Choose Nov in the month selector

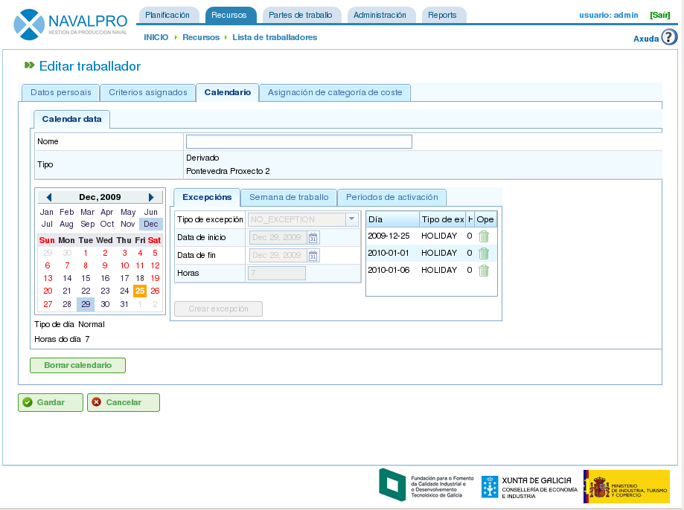[127, 224]
